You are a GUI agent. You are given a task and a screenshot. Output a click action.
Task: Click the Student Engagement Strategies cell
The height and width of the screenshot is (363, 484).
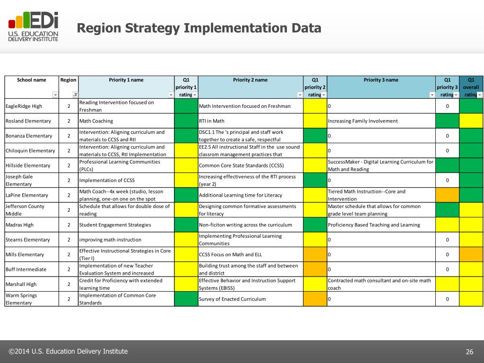[x=126, y=225]
